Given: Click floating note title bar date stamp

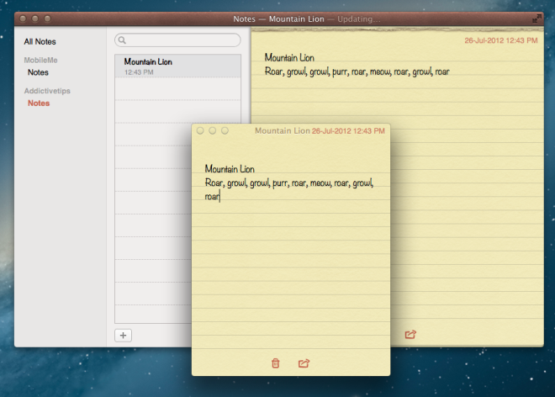Looking at the screenshot, I should tap(348, 131).
